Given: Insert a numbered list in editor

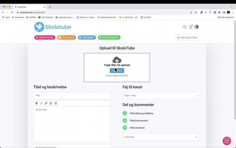Looking at the screenshot, I should click(51, 103).
